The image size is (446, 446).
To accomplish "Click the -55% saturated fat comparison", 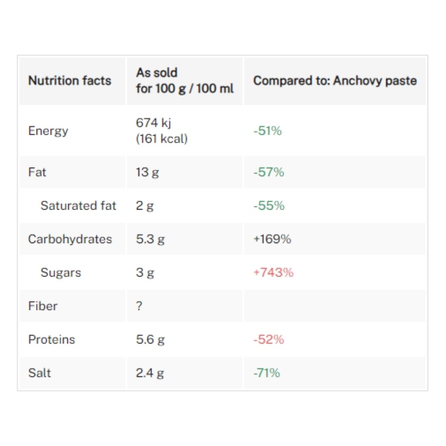I will (x=269, y=206).
